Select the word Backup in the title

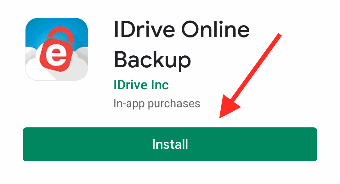click(x=152, y=61)
